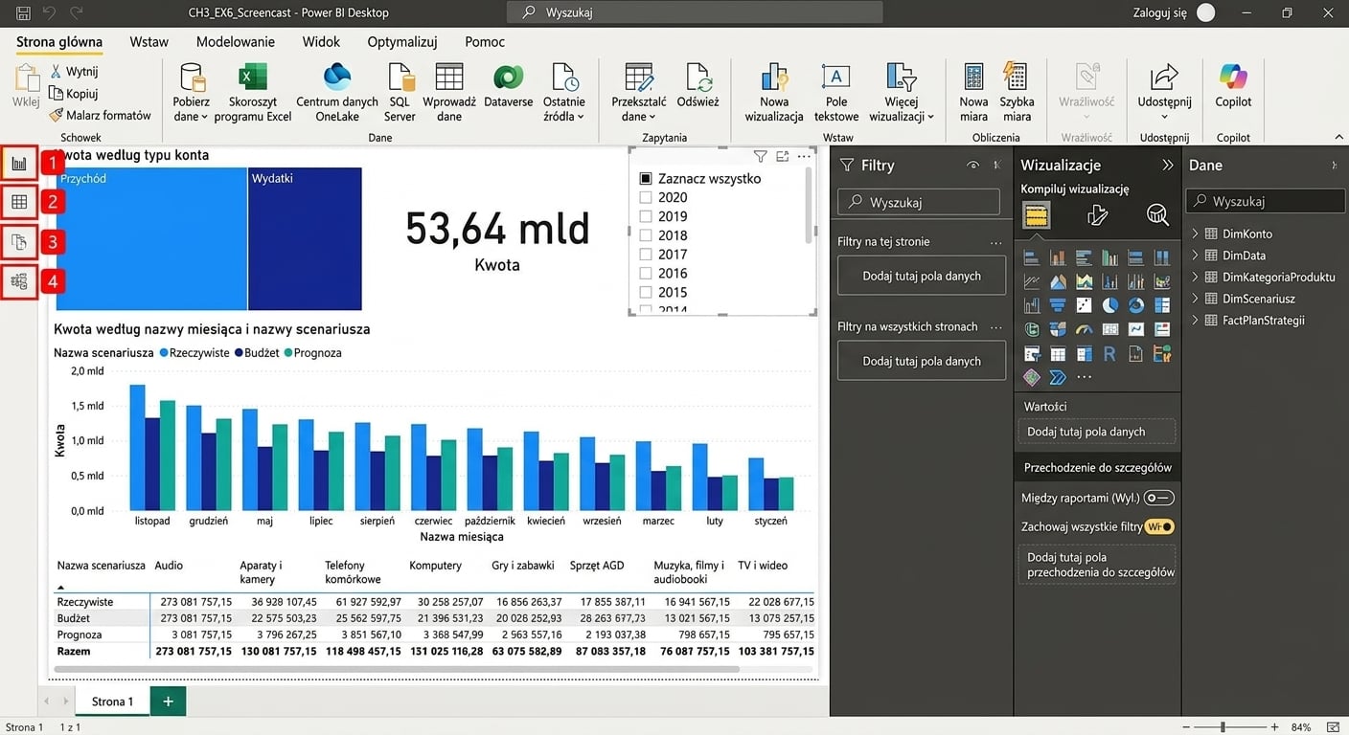Open the Optymalizuj ribbon tab

click(402, 42)
